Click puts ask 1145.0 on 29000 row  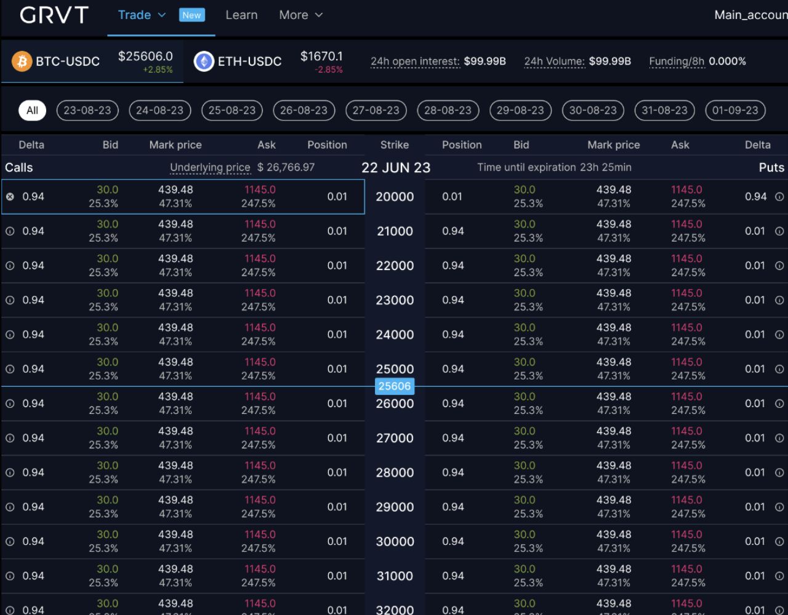[x=686, y=500]
